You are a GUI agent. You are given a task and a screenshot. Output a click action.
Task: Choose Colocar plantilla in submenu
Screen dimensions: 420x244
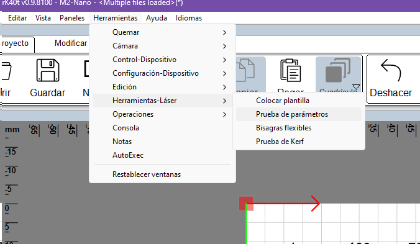point(299,101)
